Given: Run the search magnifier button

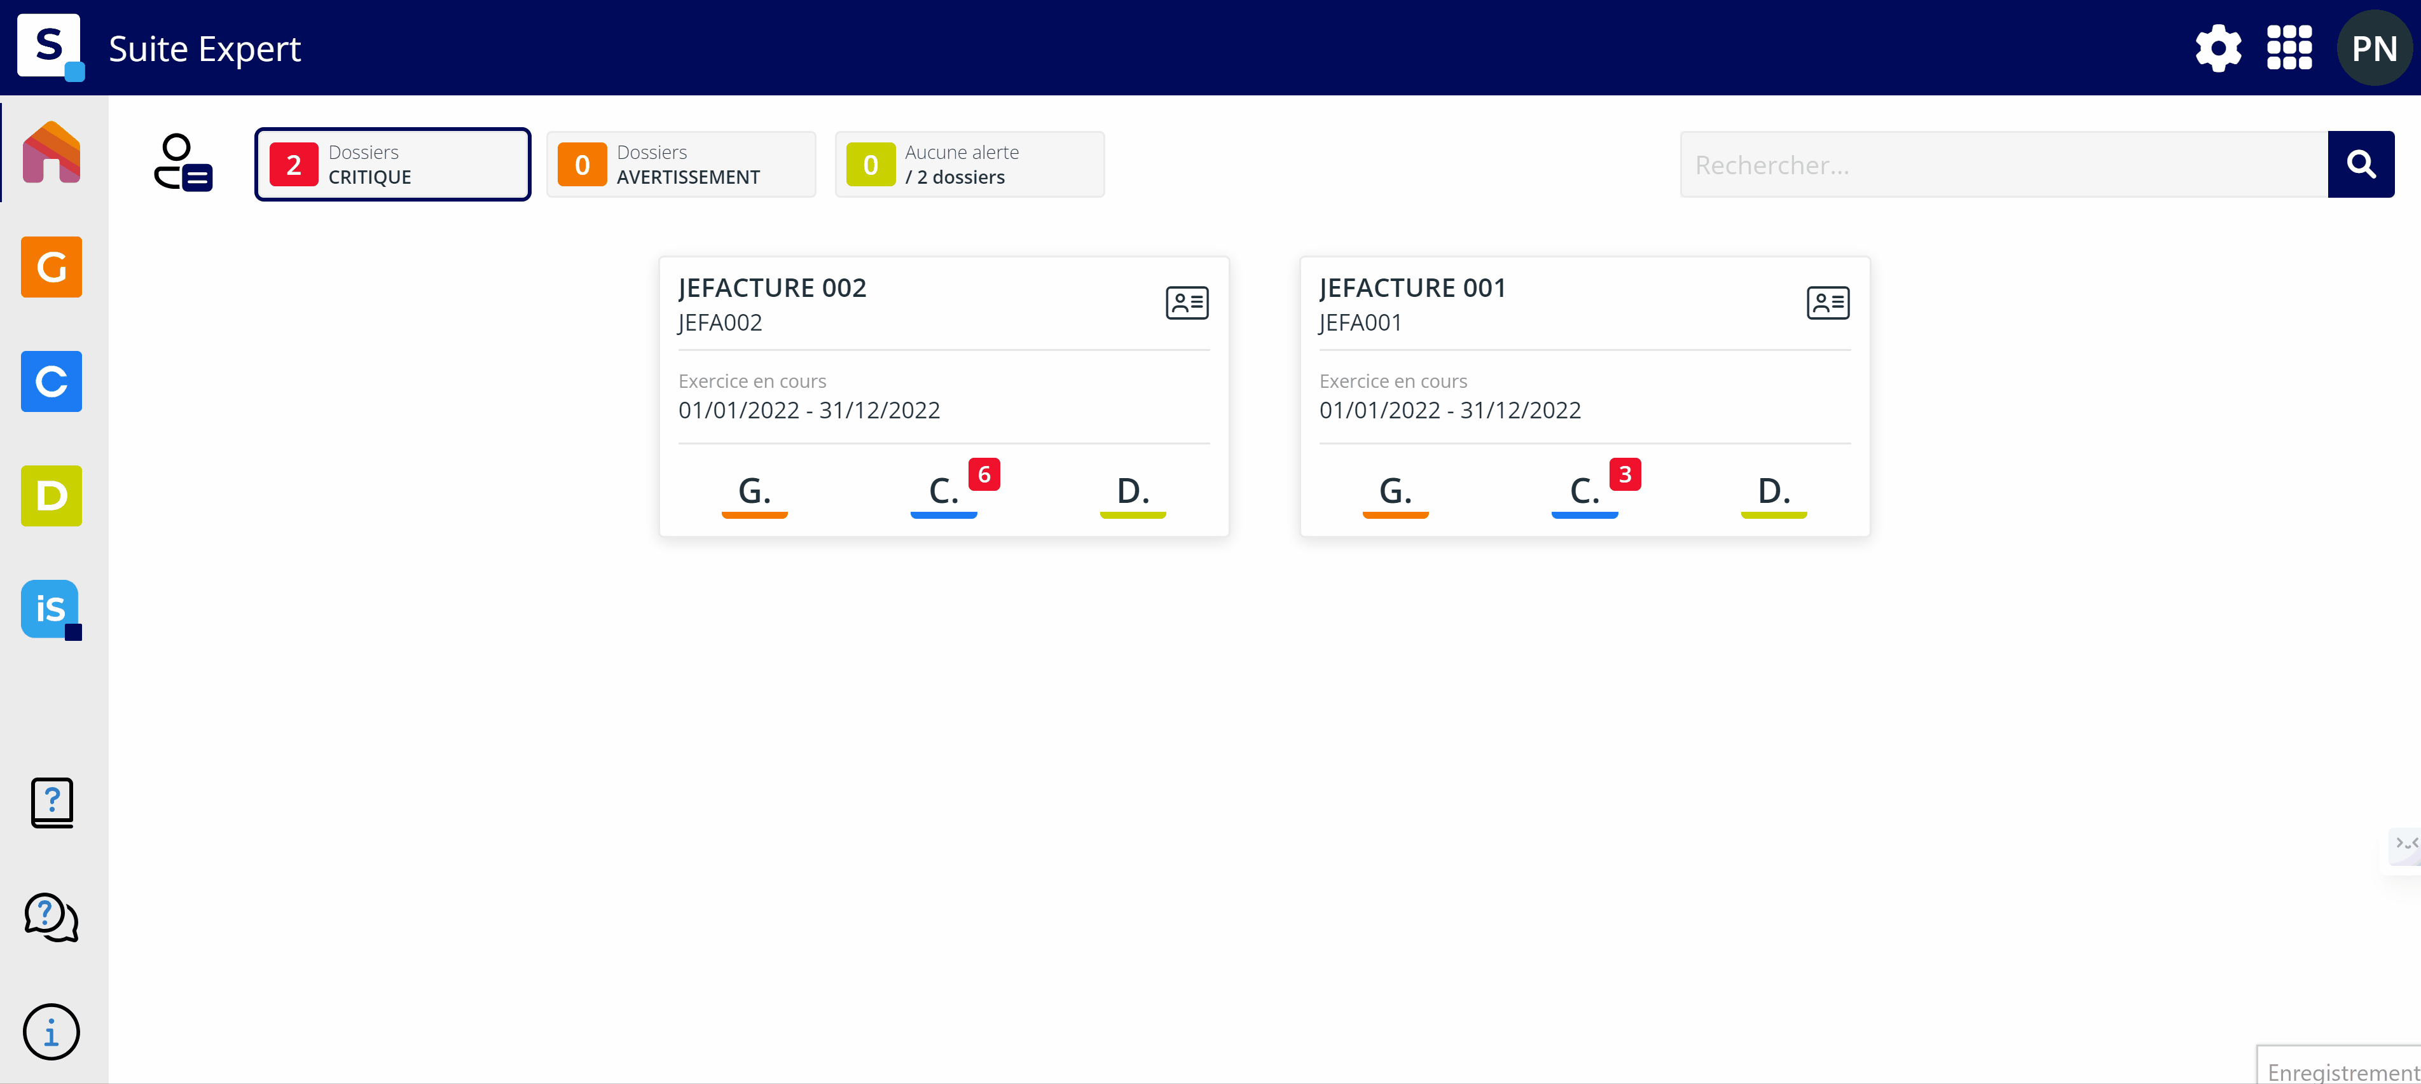Looking at the screenshot, I should click(x=2361, y=165).
